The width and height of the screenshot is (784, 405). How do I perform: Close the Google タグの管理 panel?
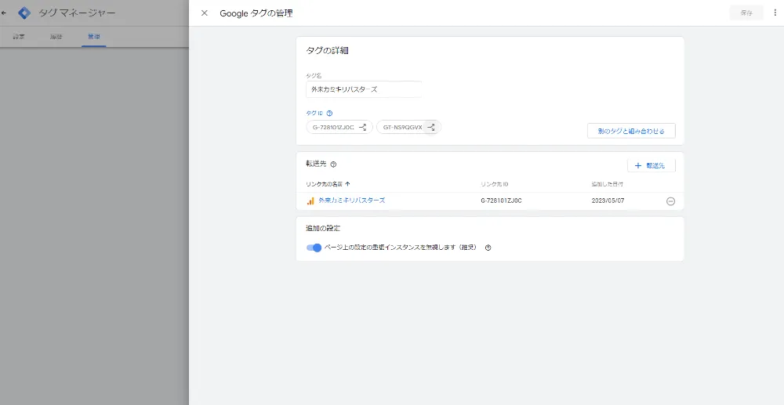[x=204, y=13]
